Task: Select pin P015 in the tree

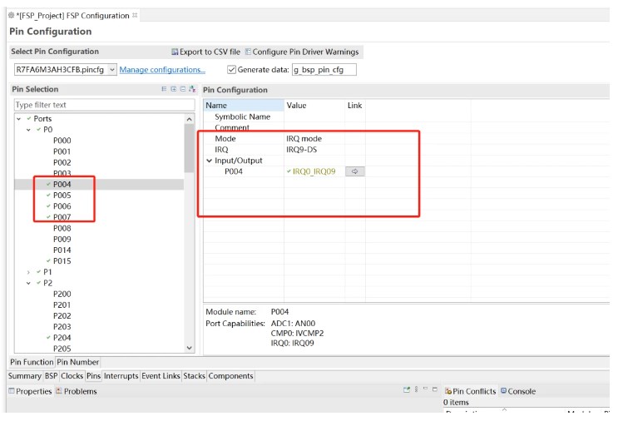Action: click(62, 261)
